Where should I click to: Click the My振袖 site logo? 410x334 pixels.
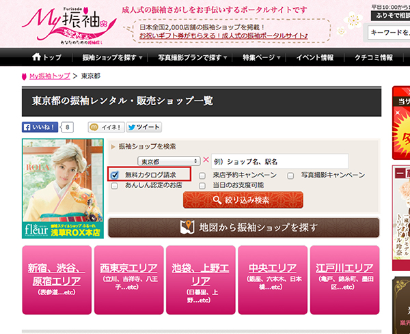tap(69, 25)
